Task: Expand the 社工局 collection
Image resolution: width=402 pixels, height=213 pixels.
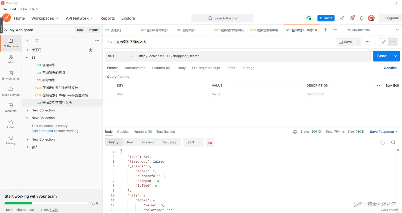Action: click(x=27, y=50)
